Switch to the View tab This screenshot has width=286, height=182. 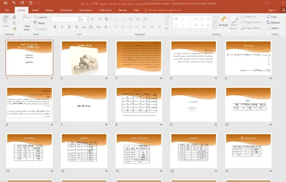136,10
